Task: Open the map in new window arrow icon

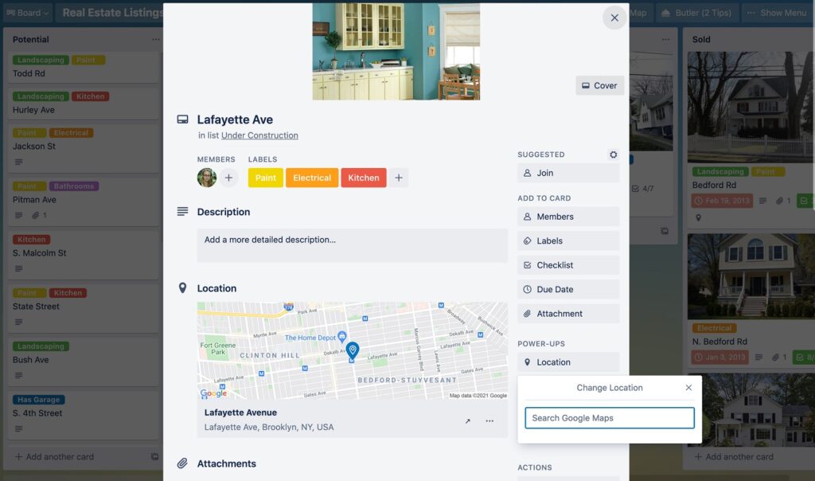Action: pyautogui.click(x=468, y=421)
